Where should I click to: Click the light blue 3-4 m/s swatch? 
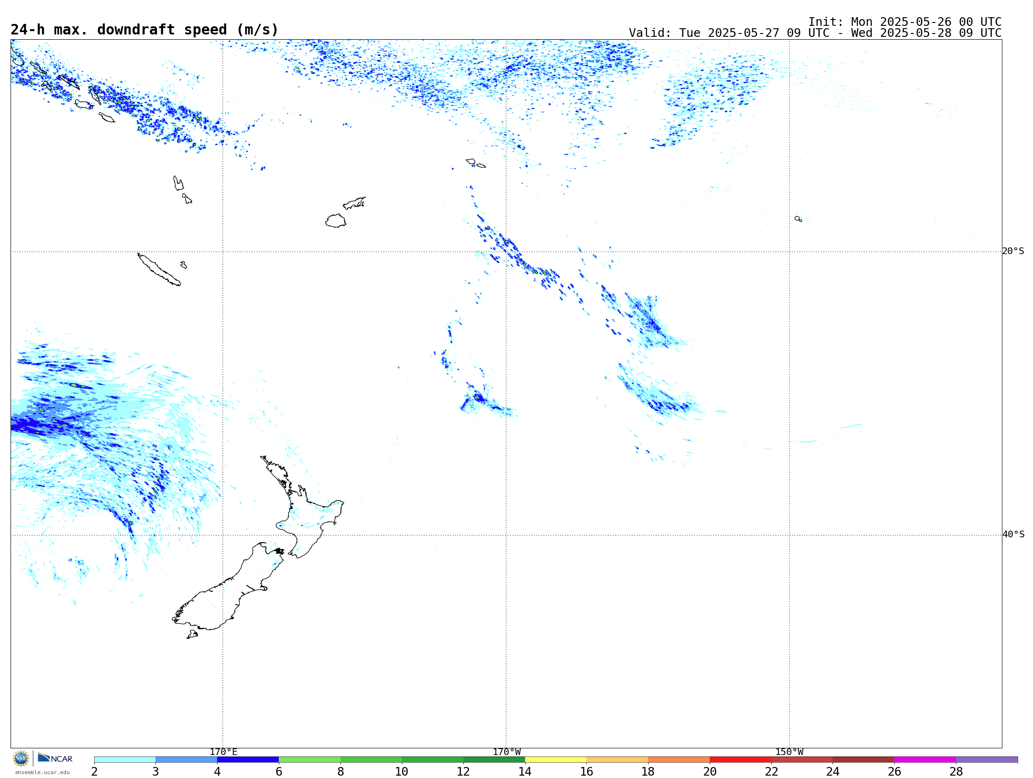pyautogui.click(x=187, y=760)
